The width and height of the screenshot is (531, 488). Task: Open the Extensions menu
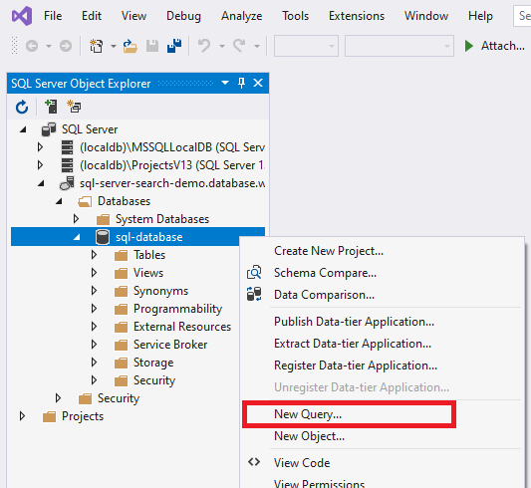tap(357, 16)
